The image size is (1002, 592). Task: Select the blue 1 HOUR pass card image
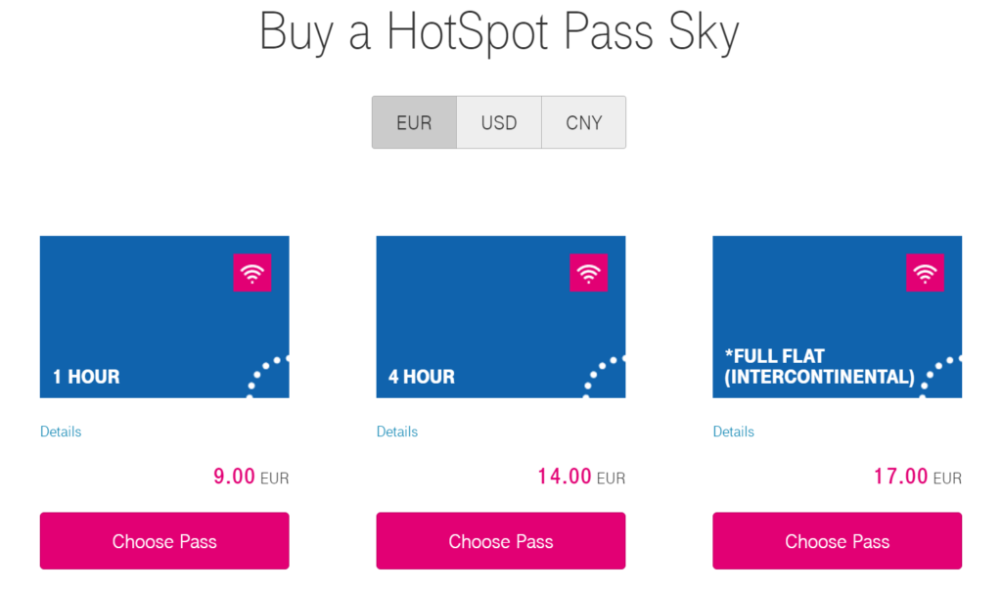pyautogui.click(x=164, y=316)
